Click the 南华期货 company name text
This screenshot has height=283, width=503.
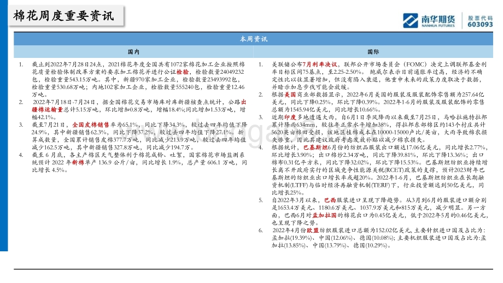click(x=438, y=19)
